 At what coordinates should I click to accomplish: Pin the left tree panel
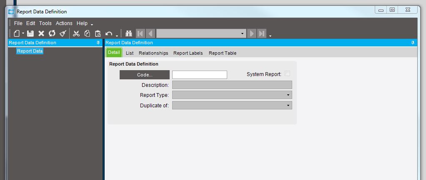[x=98, y=43]
